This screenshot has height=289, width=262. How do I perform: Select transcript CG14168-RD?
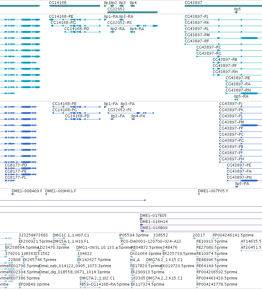(x=82, y=32)
